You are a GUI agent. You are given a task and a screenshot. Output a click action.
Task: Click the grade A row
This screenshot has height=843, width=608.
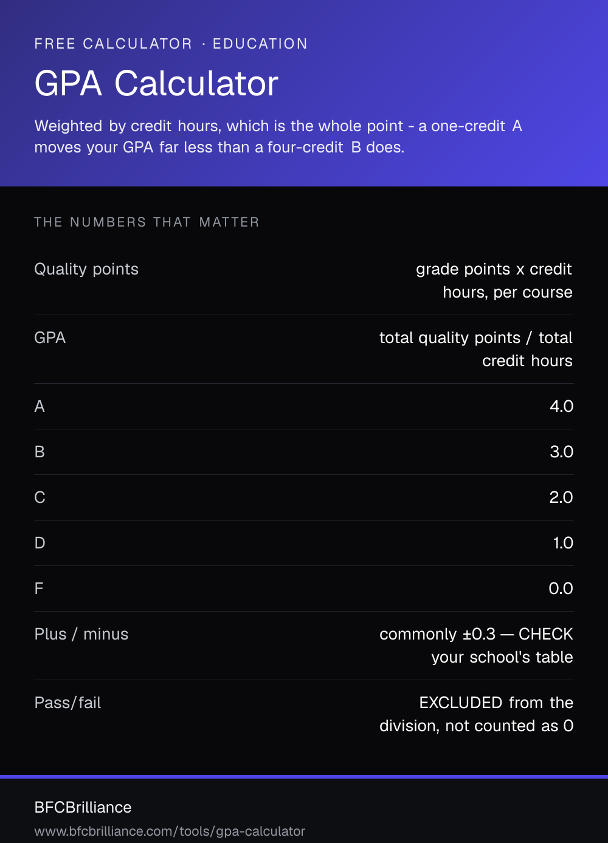304,406
